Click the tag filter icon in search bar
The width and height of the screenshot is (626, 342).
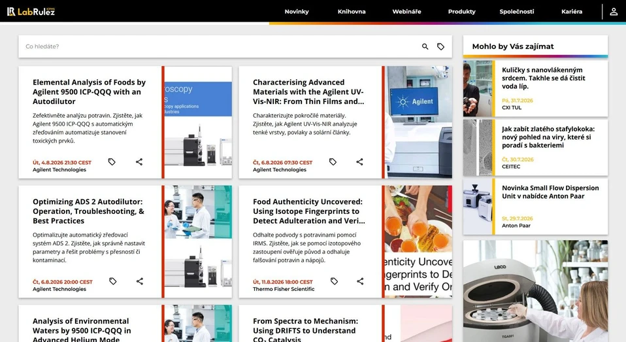(440, 46)
